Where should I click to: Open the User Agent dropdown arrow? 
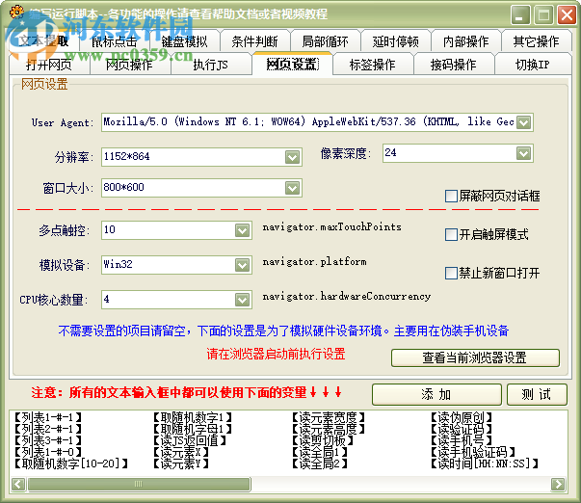523,122
